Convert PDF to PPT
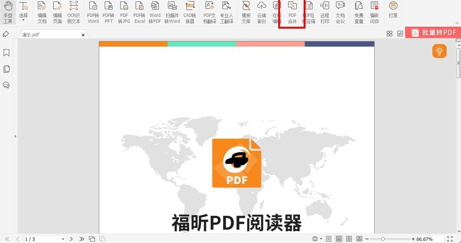 point(108,12)
